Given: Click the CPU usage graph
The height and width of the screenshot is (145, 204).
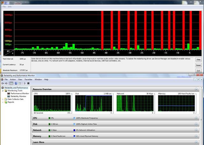Looking at the screenshot, I should (x=52, y=103).
